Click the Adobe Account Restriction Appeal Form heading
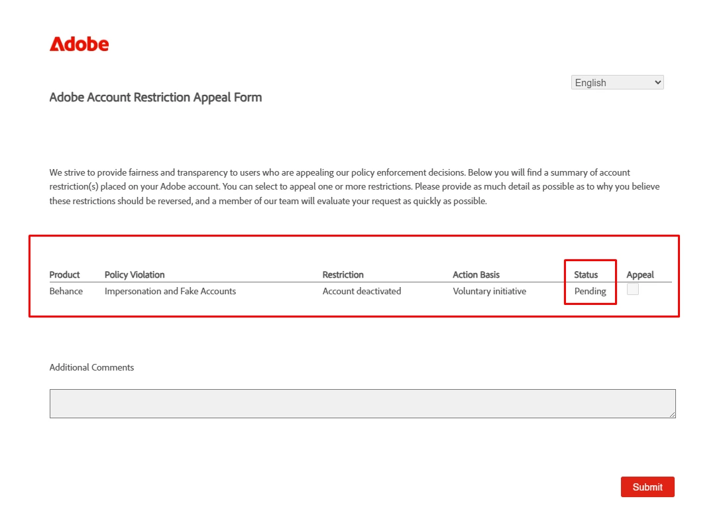Screen dimensions: 727x527 click(156, 97)
